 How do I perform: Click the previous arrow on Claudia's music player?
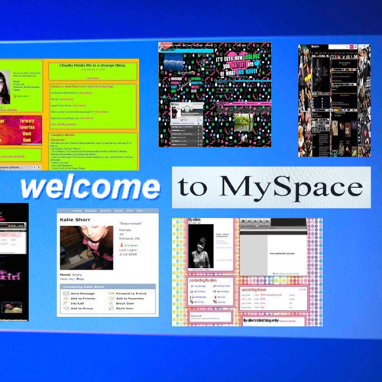pos(35,167)
